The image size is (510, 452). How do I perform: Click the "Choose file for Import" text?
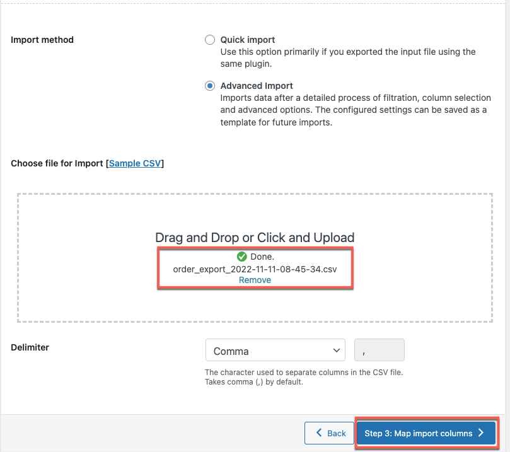click(x=57, y=163)
